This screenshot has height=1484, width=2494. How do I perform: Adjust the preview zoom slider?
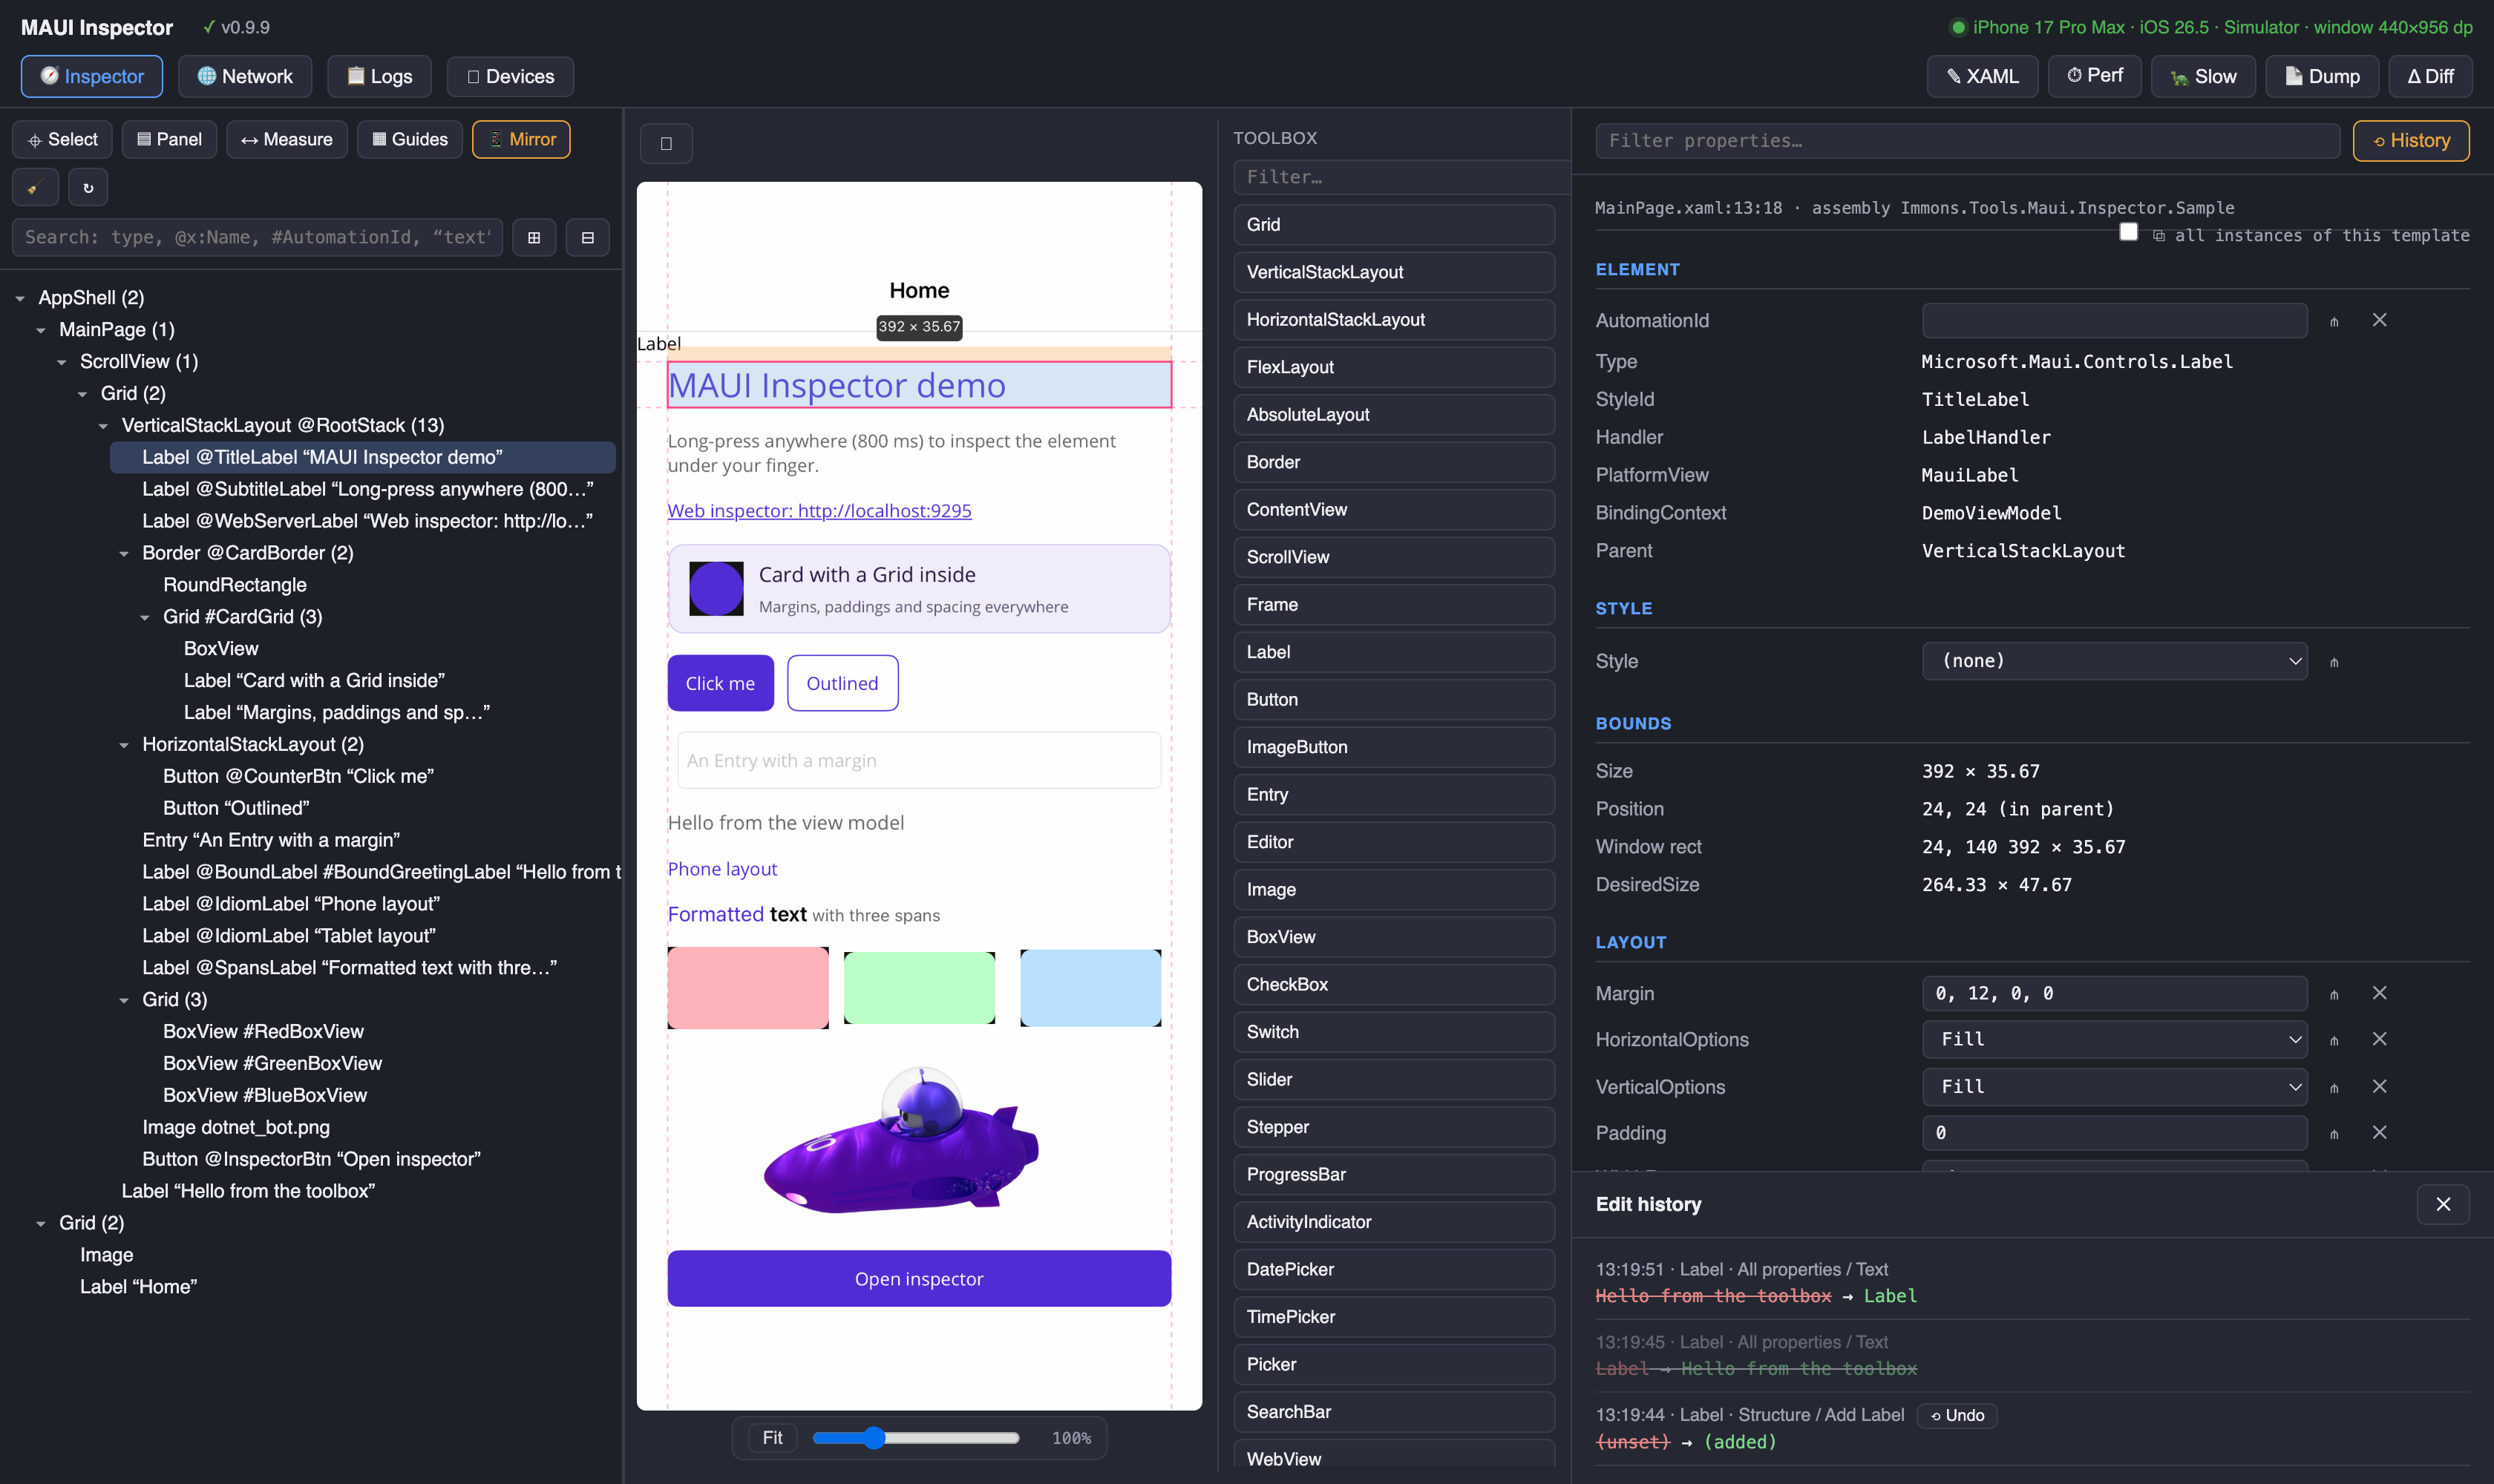pyautogui.click(x=917, y=1438)
